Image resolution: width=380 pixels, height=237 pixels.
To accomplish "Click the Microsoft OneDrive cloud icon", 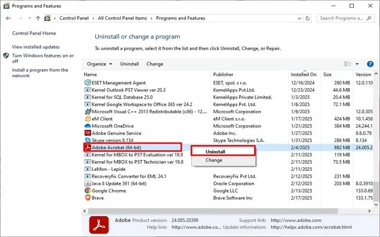I will 87,126.
